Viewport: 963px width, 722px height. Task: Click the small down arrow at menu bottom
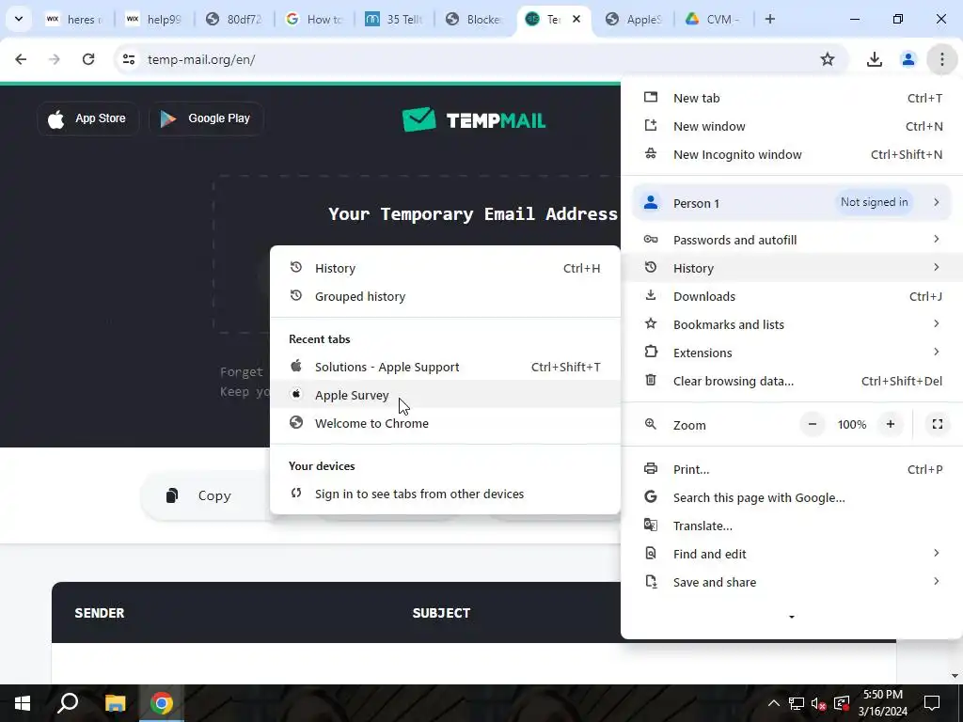click(792, 617)
